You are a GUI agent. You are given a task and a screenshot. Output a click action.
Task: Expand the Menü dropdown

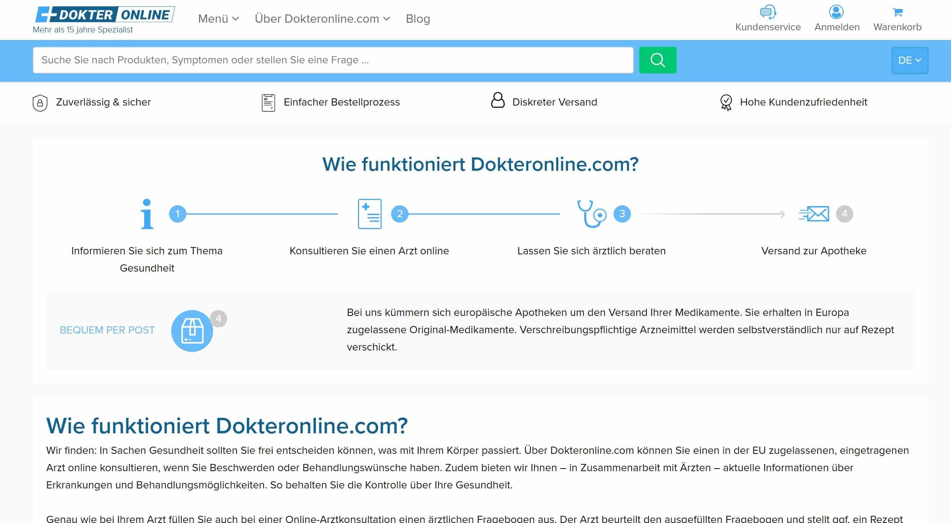point(218,19)
